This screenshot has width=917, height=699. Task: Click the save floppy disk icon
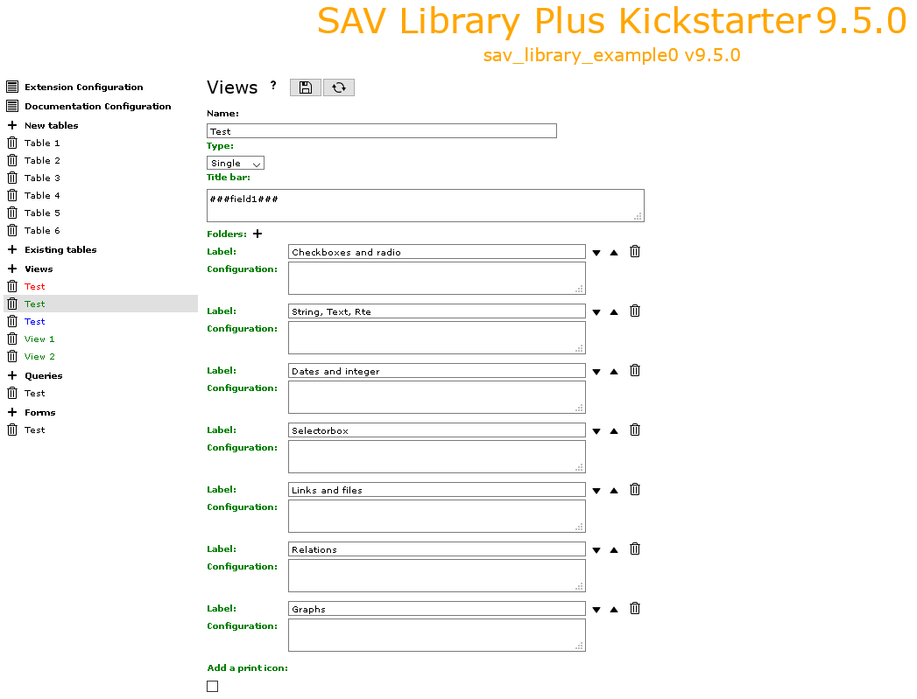click(x=306, y=87)
